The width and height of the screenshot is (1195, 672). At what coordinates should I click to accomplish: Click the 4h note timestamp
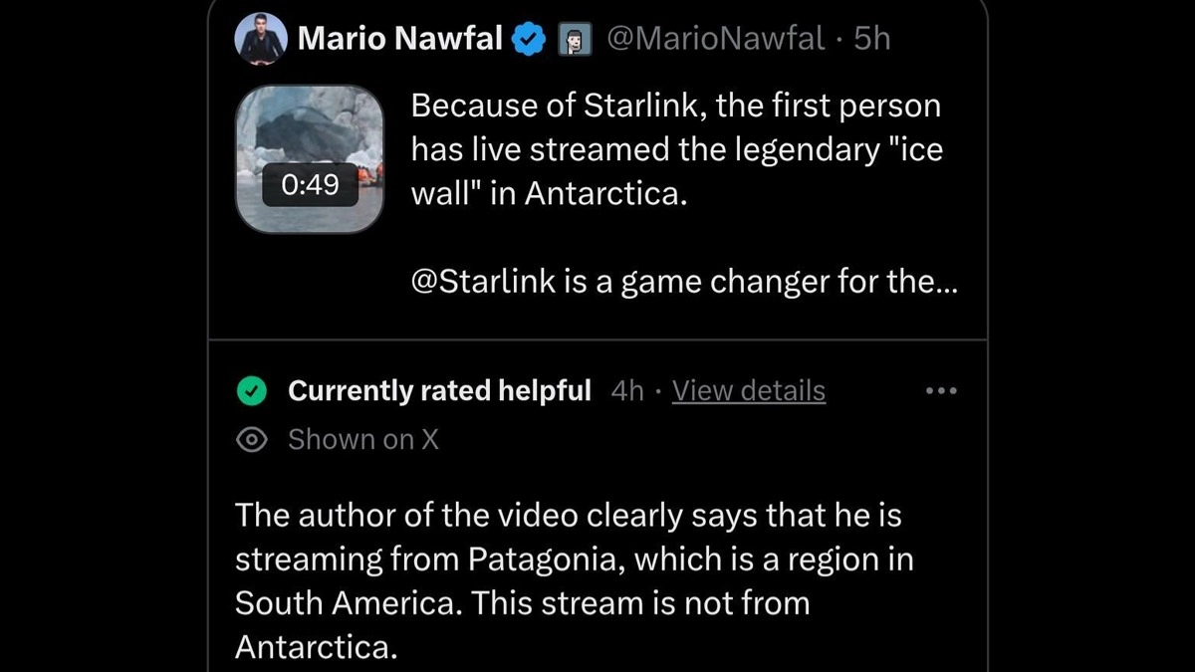click(x=627, y=391)
